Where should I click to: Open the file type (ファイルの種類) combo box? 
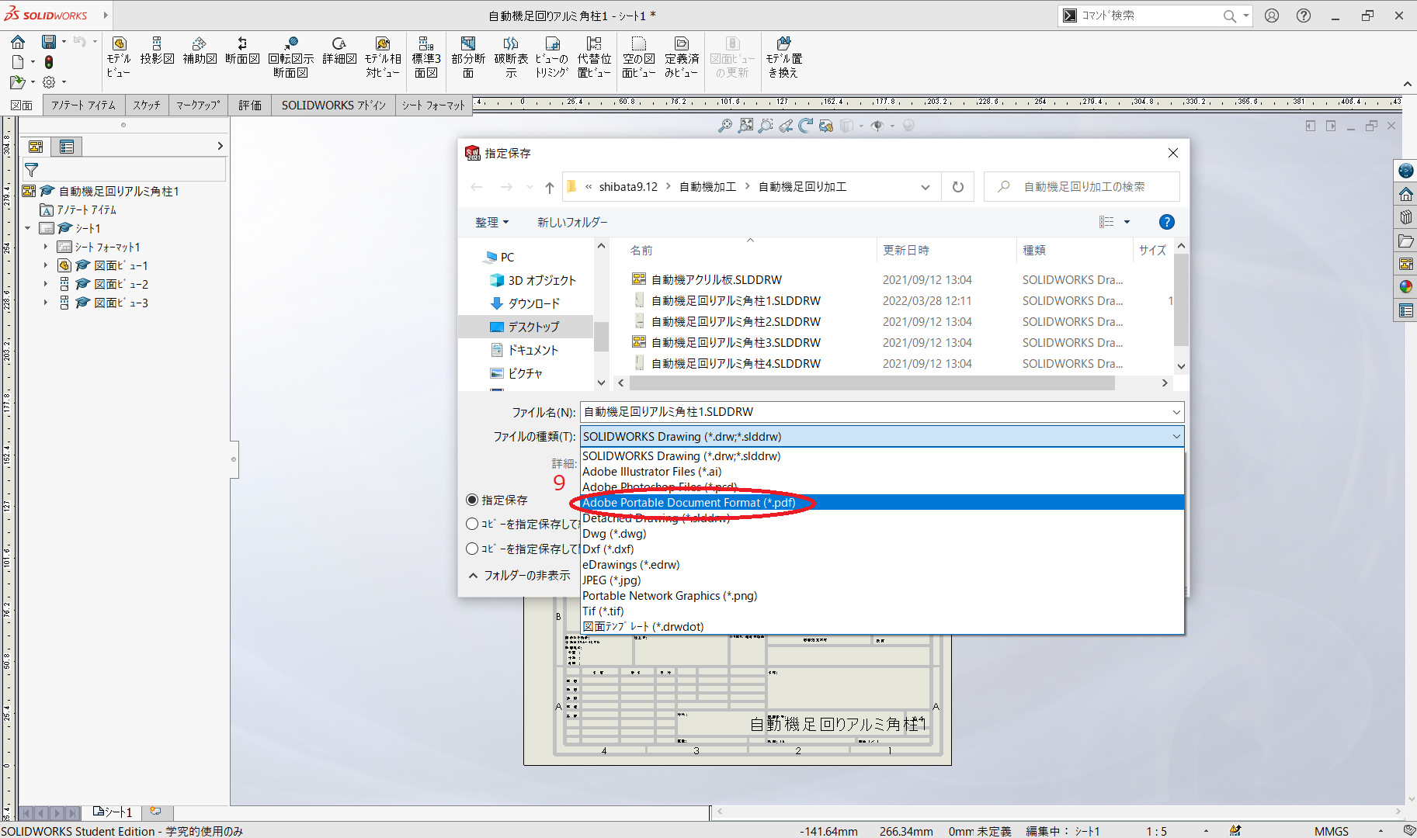pos(882,436)
